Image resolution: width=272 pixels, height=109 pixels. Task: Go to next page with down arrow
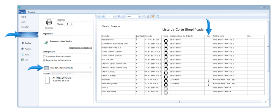click(103, 16)
